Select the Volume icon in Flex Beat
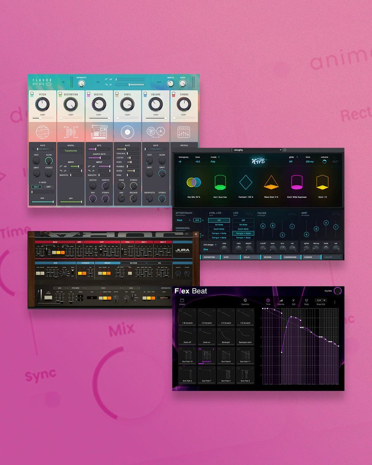 pyautogui.click(x=281, y=300)
